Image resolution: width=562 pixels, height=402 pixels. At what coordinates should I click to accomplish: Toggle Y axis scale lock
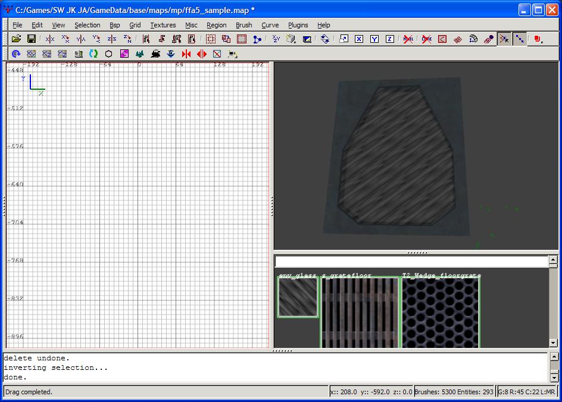[374, 39]
